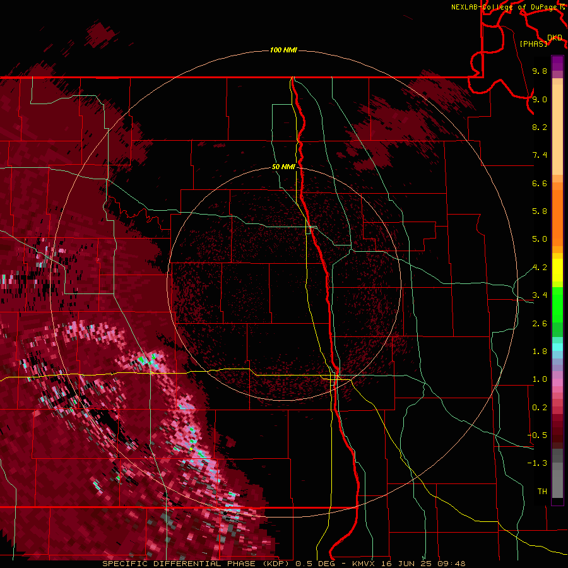Click 'SPECIFIC DIFFERENTIAL PHASE (KDP)' caption text
Image resolution: width=568 pixels, height=568 pixels.
pos(196,564)
